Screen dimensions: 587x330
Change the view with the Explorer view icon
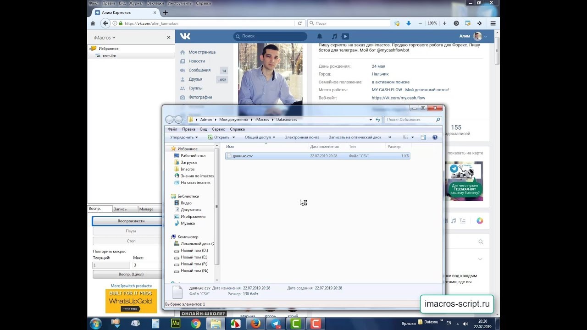pos(406,137)
